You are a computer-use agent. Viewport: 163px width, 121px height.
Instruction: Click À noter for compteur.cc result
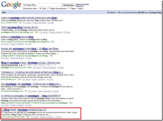point(50,79)
